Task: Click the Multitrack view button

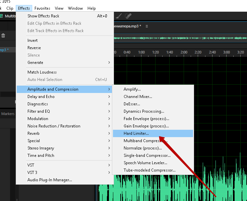Action: click(8, 16)
